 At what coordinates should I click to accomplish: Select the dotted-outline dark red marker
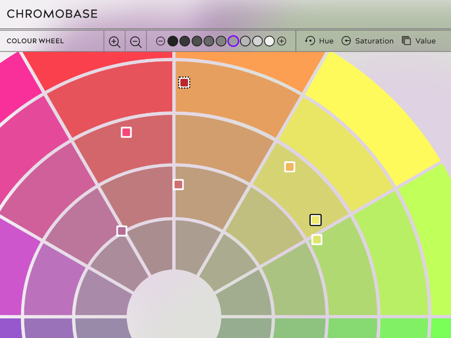click(184, 83)
